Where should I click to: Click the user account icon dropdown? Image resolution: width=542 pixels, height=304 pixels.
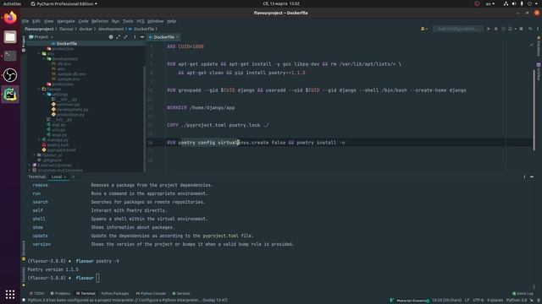(424, 29)
